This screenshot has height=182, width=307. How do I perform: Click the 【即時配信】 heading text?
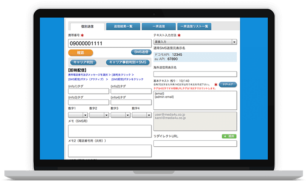(77, 70)
